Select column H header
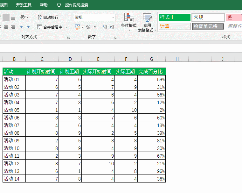The image size is (242, 193). tap(177, 59)
